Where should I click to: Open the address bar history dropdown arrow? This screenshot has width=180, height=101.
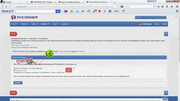pyautogui.click(x=115, y=7)
